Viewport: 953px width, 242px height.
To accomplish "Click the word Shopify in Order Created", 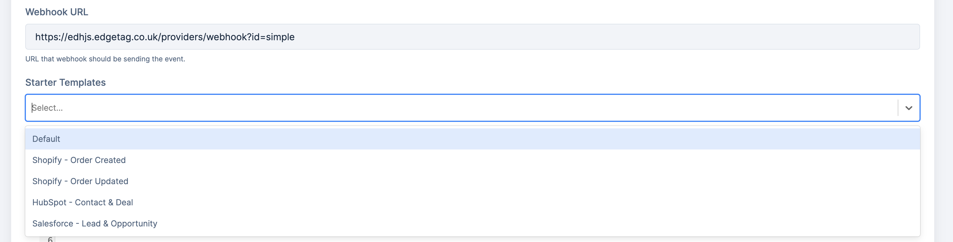I will click(47, 160).
